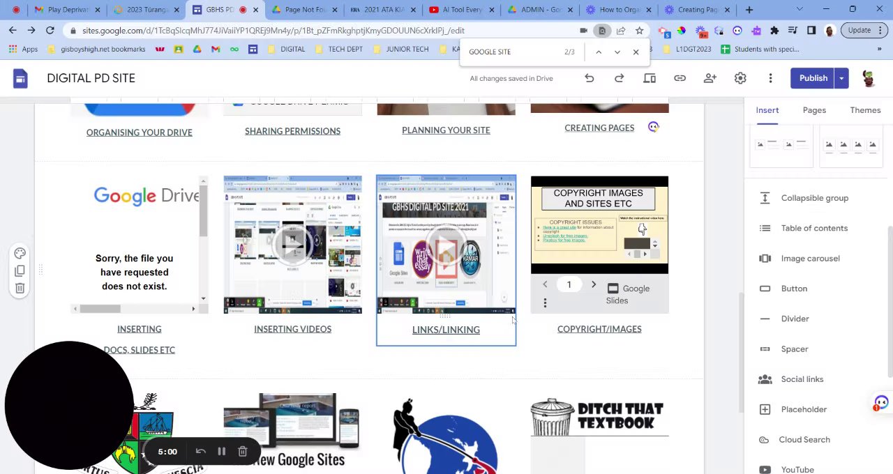Go to next slide in embedded Slides
Viewport: 893px width, 474px height.
point(594,284)
